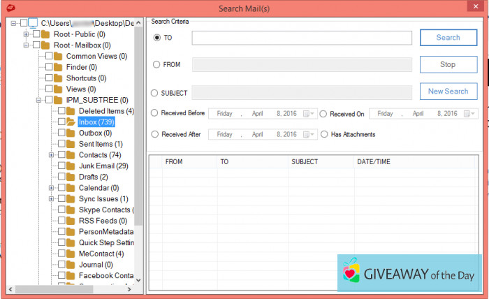This screenshot has width=489, height=299.
Task: Check the Sent Items folder checkbox
Action: pos(61,144)
